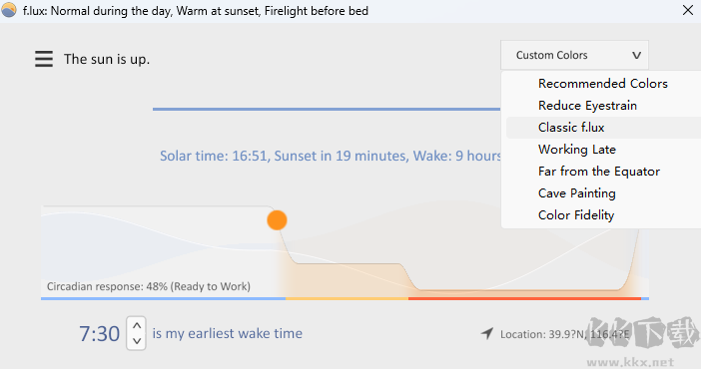Click the 7:30 wake time value

99,334
